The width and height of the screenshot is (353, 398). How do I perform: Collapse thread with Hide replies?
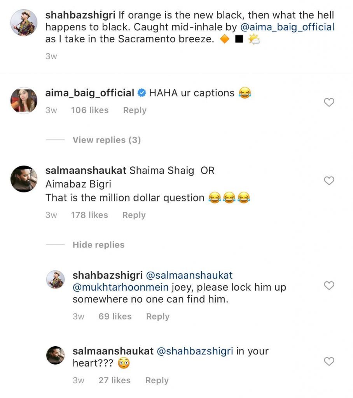(x=98, y=245)
